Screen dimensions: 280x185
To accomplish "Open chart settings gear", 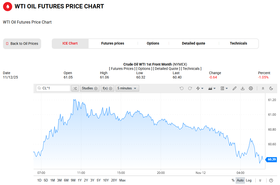I will [x=251, y=88].
